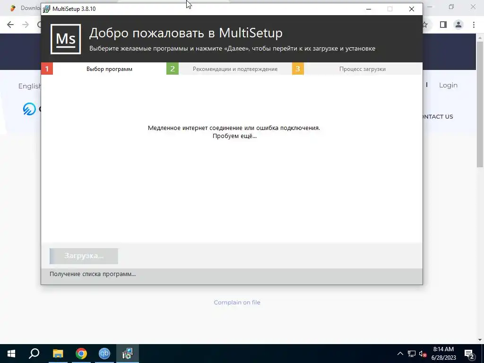Open the Windows Start menu

(11, 354)
